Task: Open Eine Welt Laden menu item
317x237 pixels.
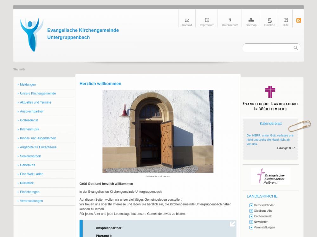Action: [x=31, y=174]
